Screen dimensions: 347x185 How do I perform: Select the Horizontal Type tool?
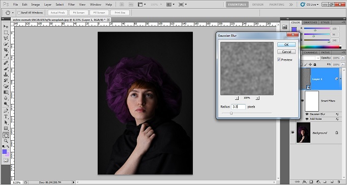[x=6, y=117]
